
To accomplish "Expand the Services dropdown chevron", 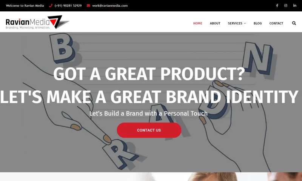I will pyautogui.click(x=245, y=23).
